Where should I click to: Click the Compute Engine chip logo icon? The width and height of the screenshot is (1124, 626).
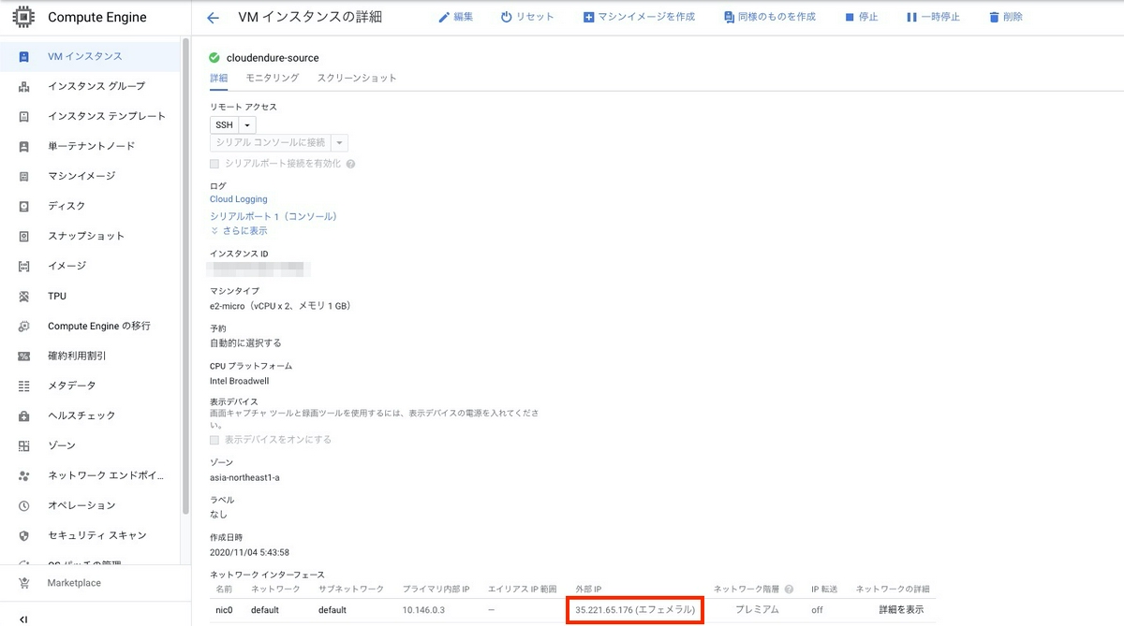coord(23,17)
